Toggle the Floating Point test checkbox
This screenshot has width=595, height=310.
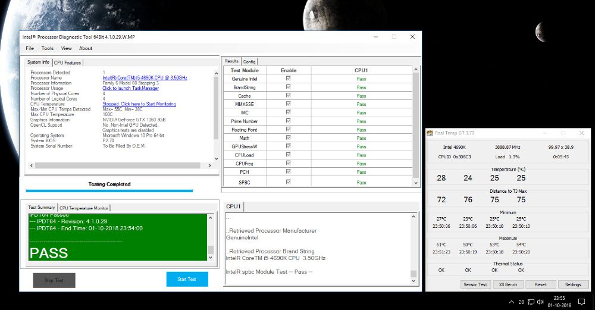click(289, 129)
